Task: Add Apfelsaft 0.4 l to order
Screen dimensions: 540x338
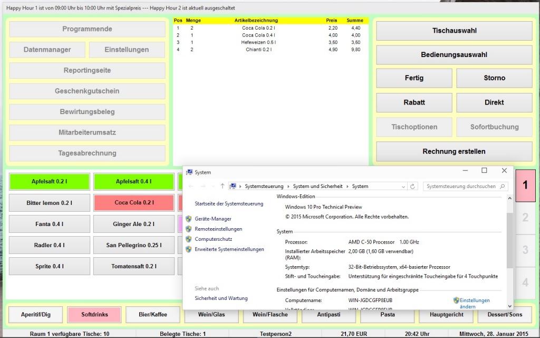Action: click(x=133, y=182)
